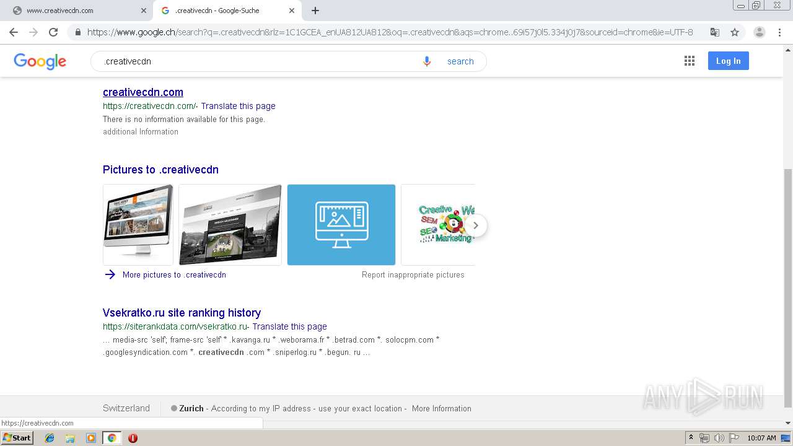Click the browser forward arrow
The image size is (793, 446).
coord(33,32)
